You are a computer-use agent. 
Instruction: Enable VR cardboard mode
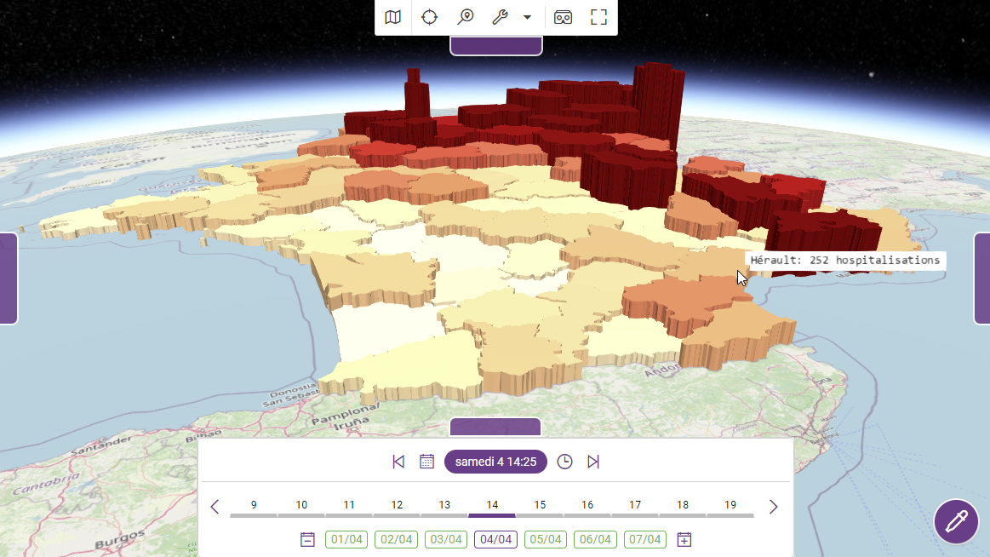(x=563, y=17)
